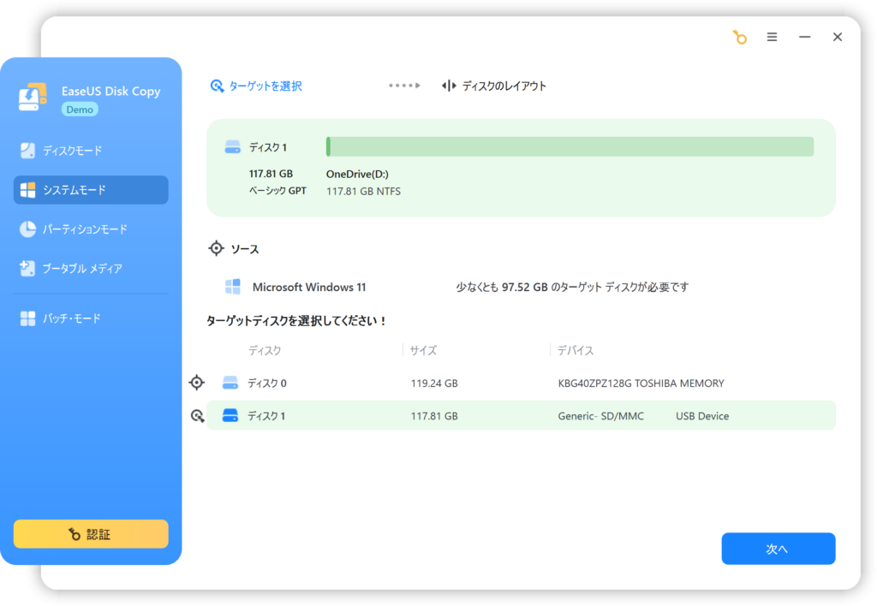The width and height of the screenshot is (877, 606).
Task: Click the ブータブル メディア icon
Action: pyautogui.click(x=27, y=269)
